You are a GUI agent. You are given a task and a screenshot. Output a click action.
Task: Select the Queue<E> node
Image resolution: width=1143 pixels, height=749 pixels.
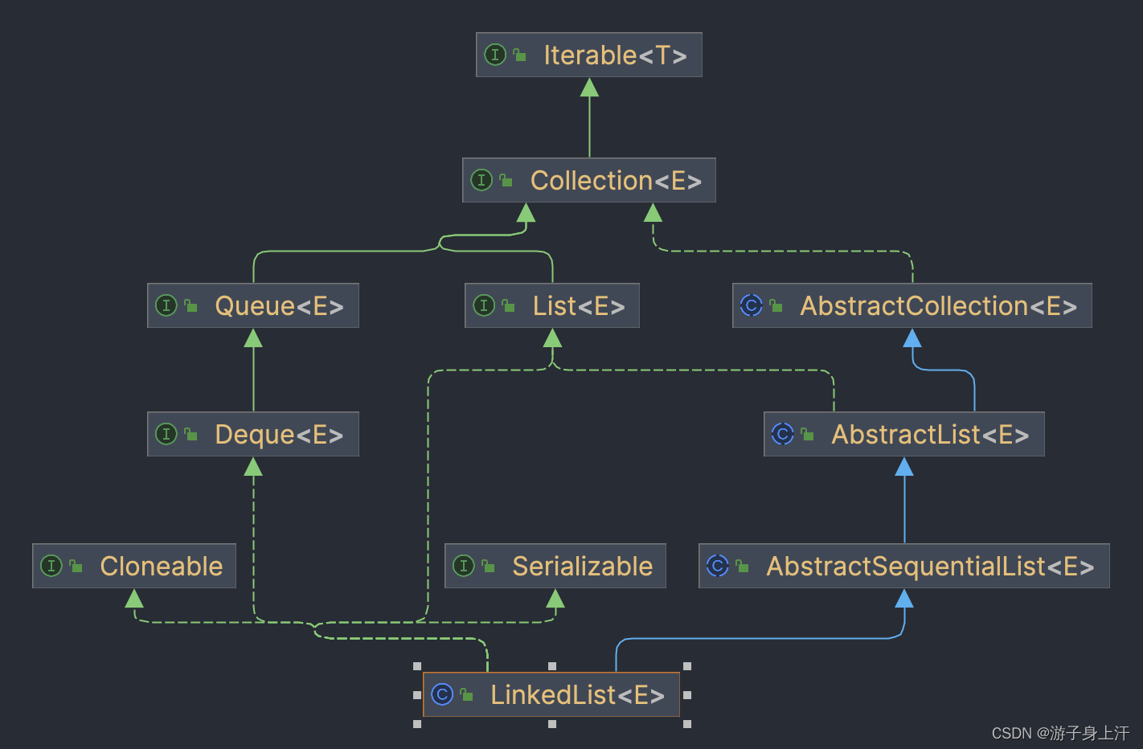click(x=253, y=305)
